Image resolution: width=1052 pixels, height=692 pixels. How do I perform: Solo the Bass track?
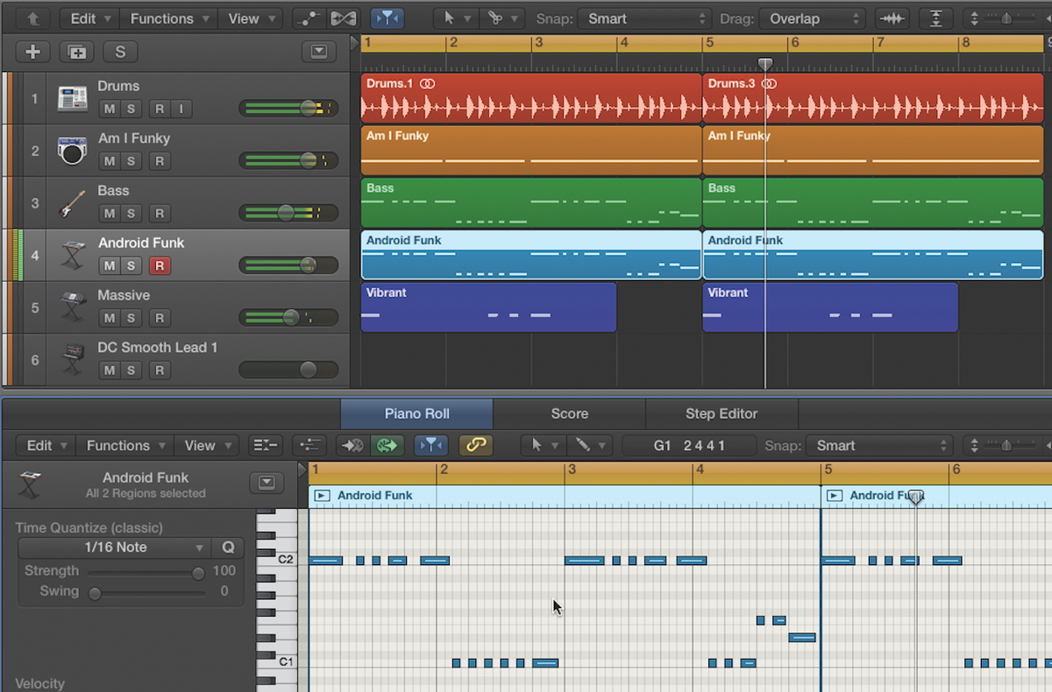[131, 214]
